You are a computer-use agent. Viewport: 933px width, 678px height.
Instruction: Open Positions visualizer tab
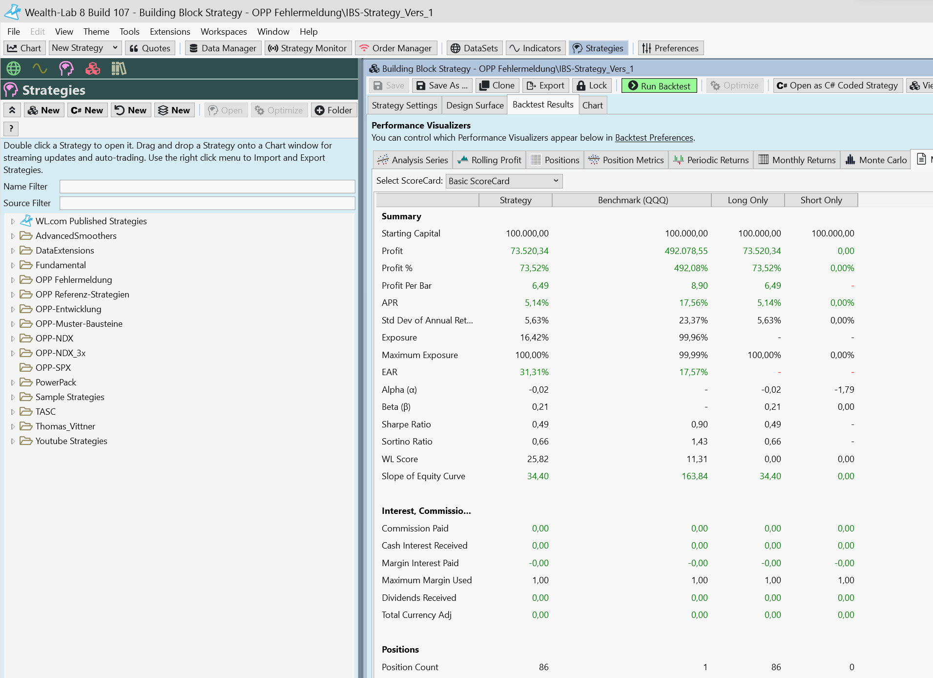[555, 160]
